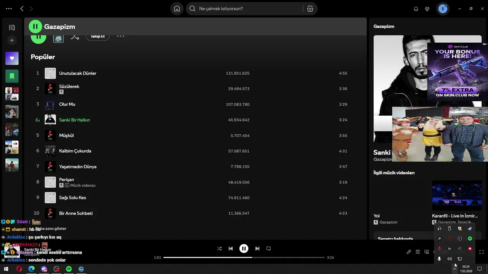Open the Liked Songs heart tile

tap(12, 58)
